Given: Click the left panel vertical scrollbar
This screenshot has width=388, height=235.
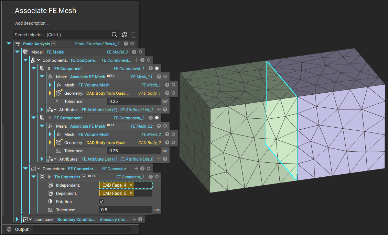Looking at the screenshot, I should (x=3, y=170).
